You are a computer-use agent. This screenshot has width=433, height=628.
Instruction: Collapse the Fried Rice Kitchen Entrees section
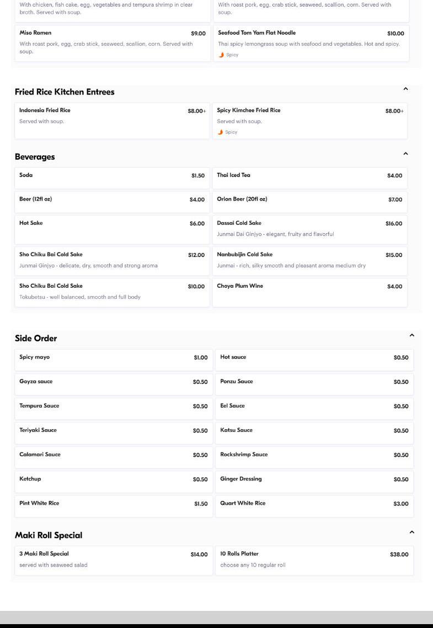tap(405, 89)
